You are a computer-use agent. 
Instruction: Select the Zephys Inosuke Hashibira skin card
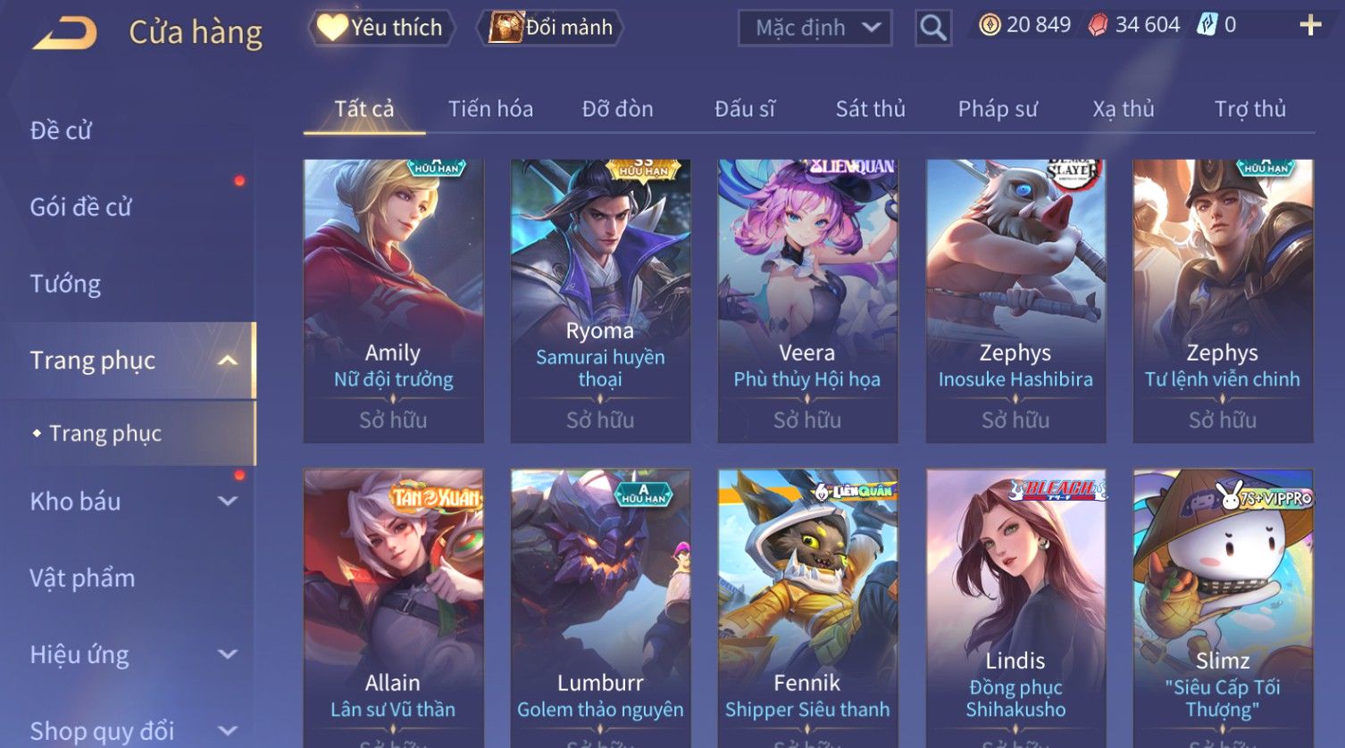(x=1015, y=301)
